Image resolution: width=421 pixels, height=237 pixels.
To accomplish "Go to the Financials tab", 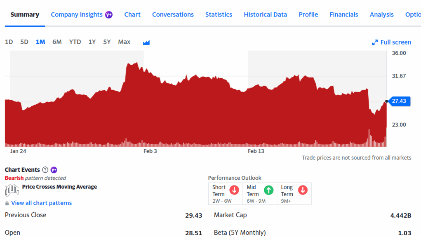I will point(343,15).
